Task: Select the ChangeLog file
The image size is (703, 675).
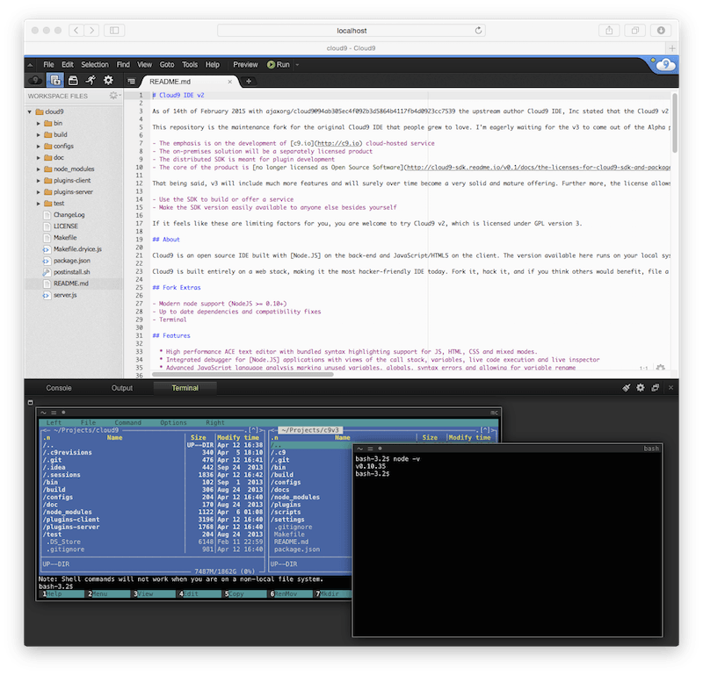Action: pos(69,215)
